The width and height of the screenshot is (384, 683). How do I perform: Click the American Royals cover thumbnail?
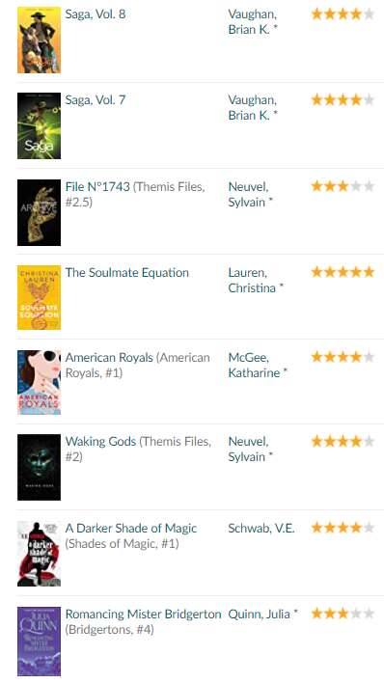pyautogui.click(x=39, y=382)
